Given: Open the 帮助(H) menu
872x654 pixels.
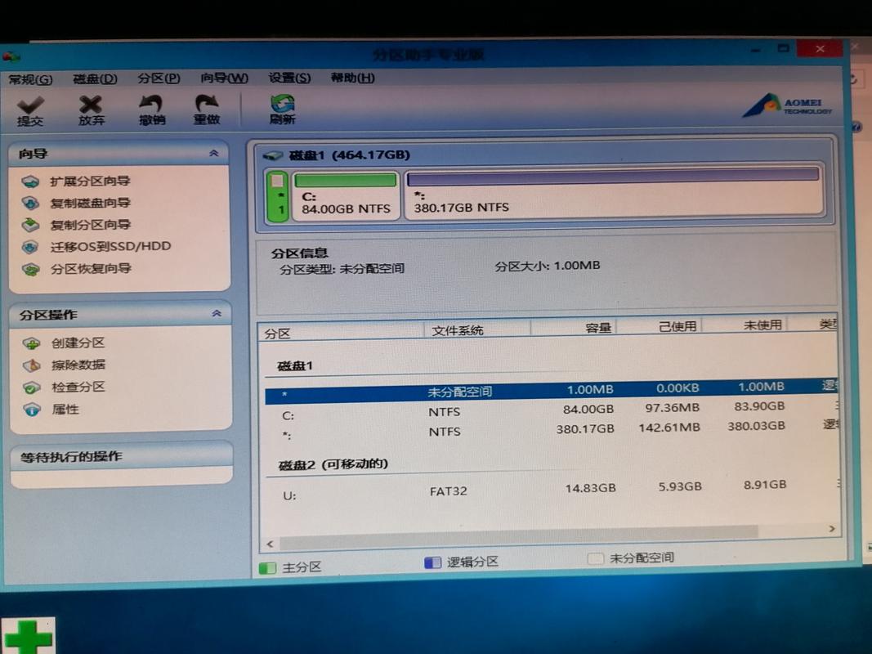Looking at the screenshot, I should [352, 78].
